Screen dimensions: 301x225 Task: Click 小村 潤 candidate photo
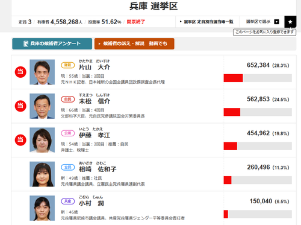click(42, 208)
